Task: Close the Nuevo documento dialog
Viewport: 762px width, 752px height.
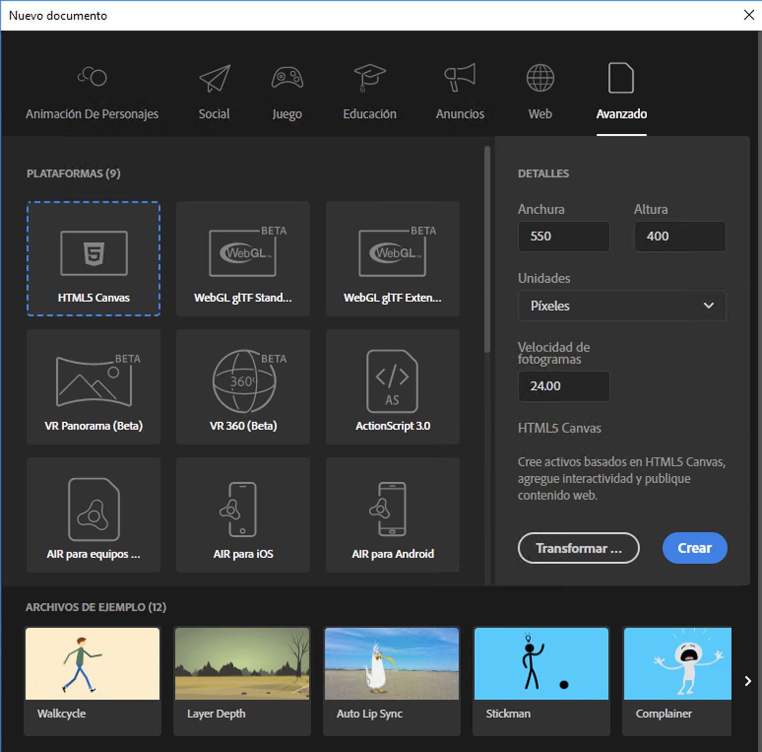Action: point(749,15)
